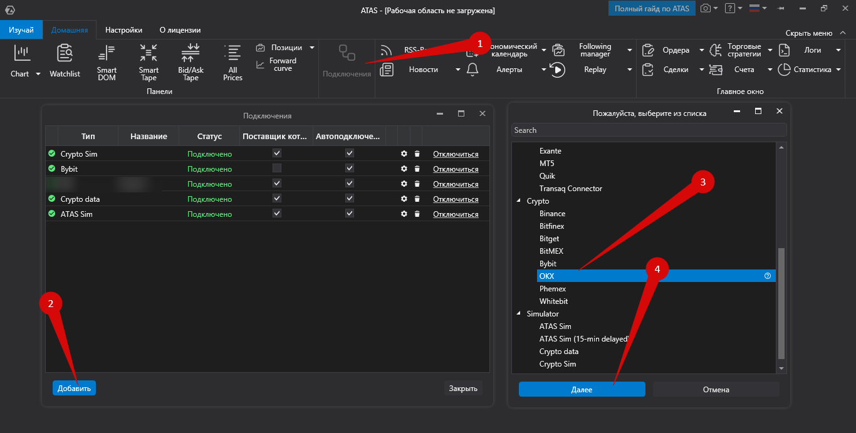The height and width of the screenshot is (433, 856).
Task: Collapse the Simulator tree group
Action: tap(518, 314)
